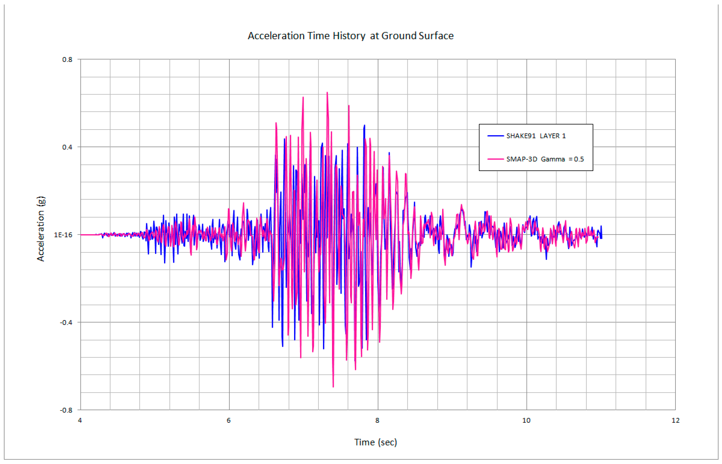722x464 pixels.
Task: Click the 12 label on time axis
Action: 675,420
